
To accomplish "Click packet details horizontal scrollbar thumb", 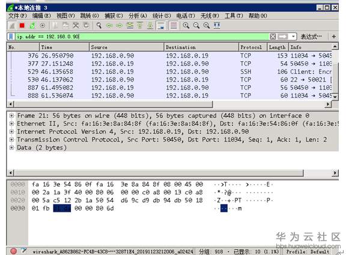I will point(159,173).
